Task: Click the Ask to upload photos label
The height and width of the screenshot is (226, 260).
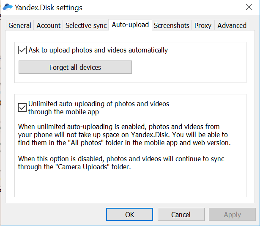Action: point(98,50)
